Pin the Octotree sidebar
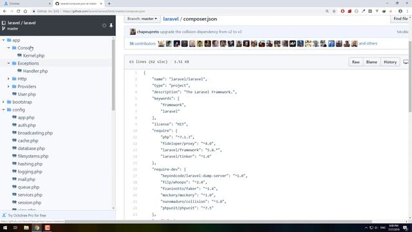 coord(111,26)
